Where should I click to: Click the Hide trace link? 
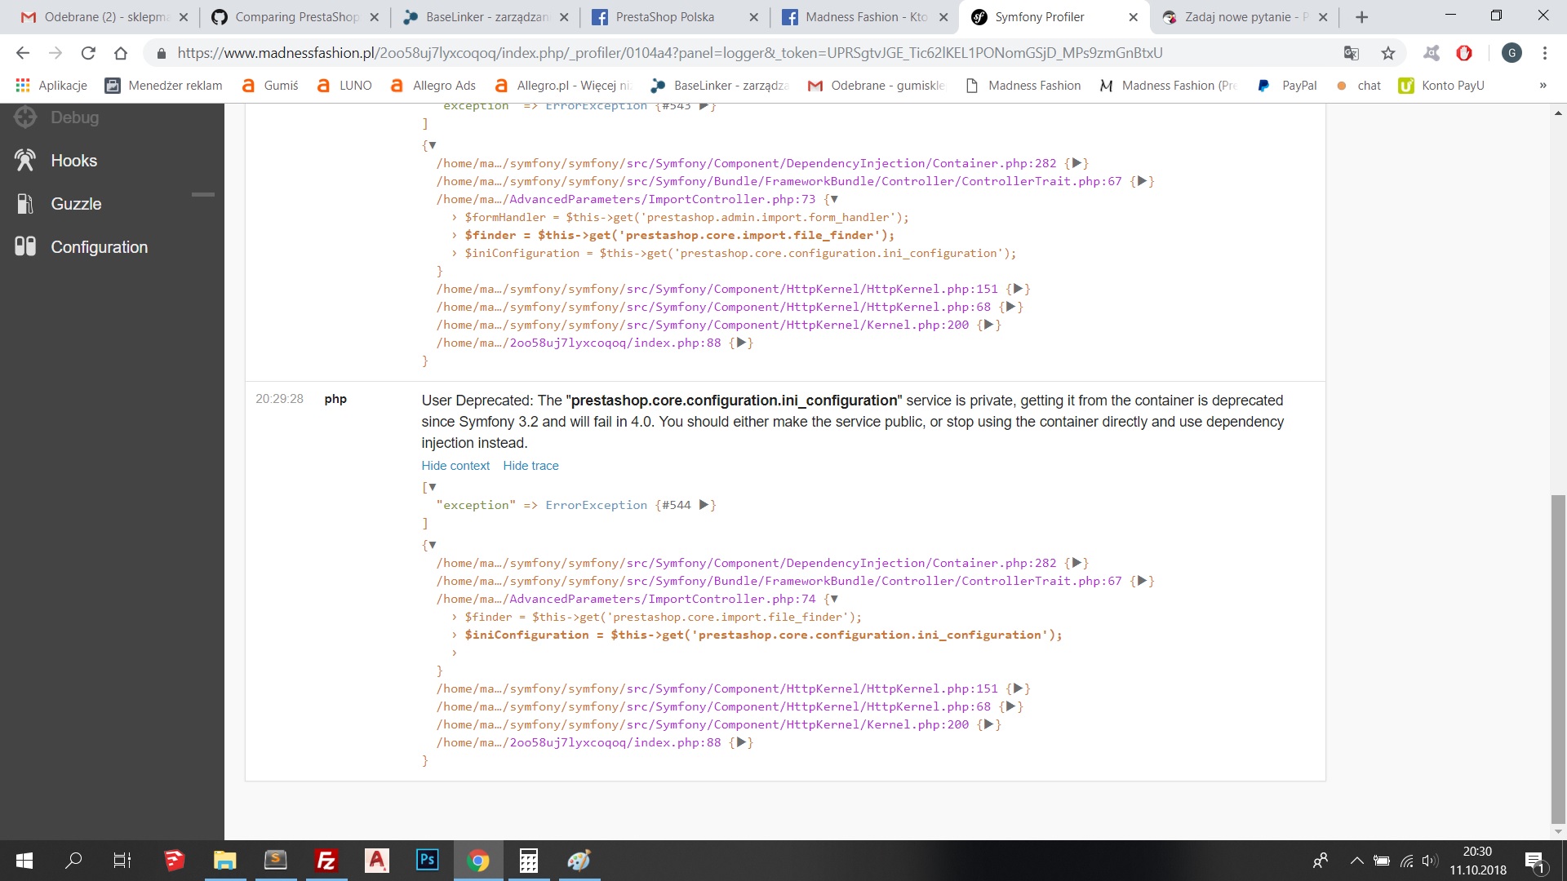tap(530, 466)
